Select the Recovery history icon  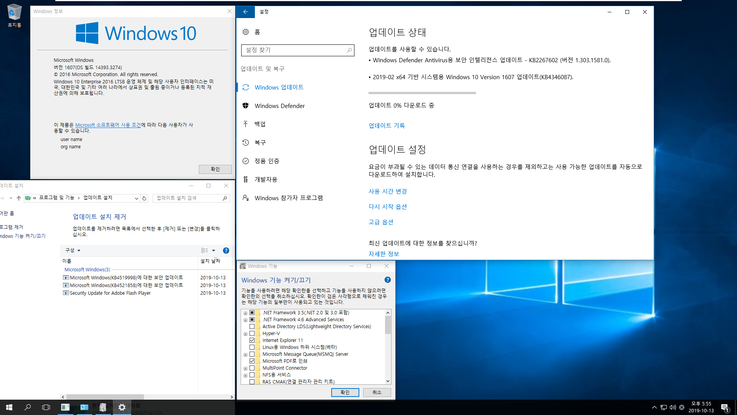246,143
